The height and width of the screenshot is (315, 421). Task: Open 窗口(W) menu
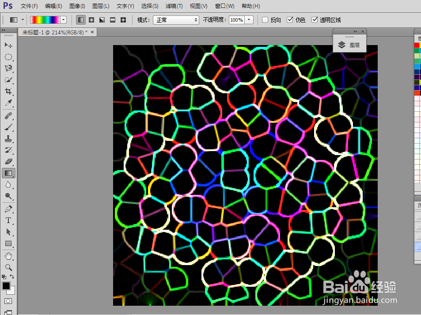224,6
